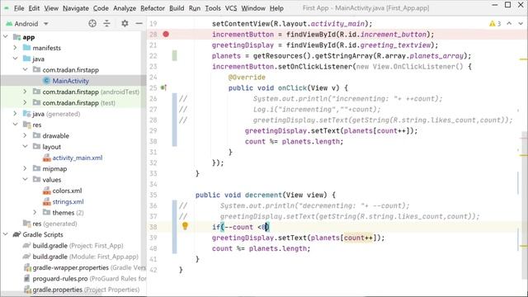Select build.gradle (Module: First_App.app)
The height and width of the screenshot is (297, 528).
coord(85,257)
